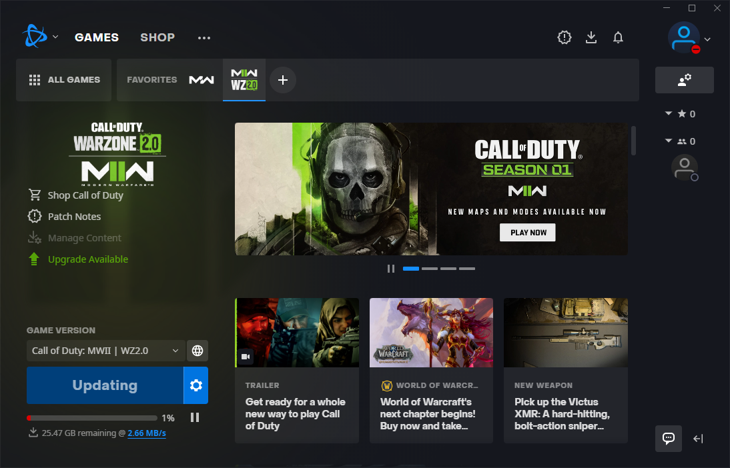730x468 pixels.
Task: Click the Updating button
Action: [x=105, y=385]
